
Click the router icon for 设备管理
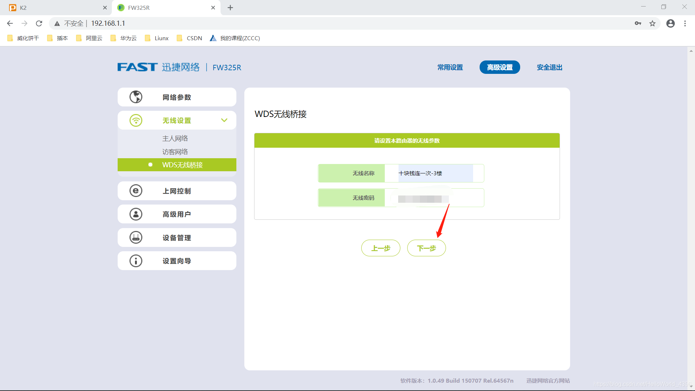136,237
